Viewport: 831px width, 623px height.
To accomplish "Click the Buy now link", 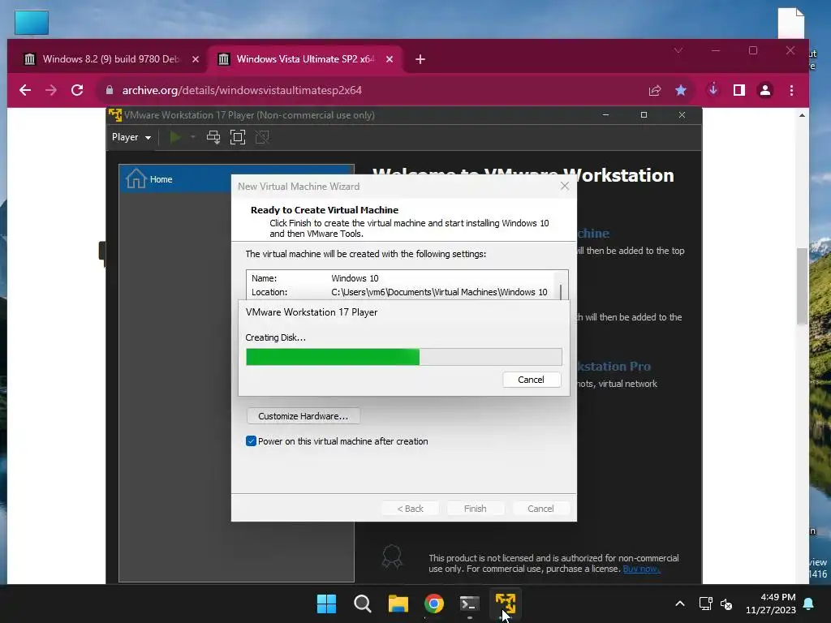I will [x=641, y=569].
